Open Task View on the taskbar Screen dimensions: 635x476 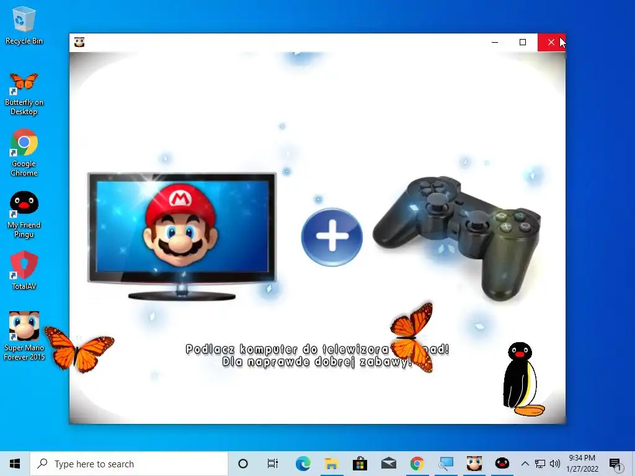(273, 464)
